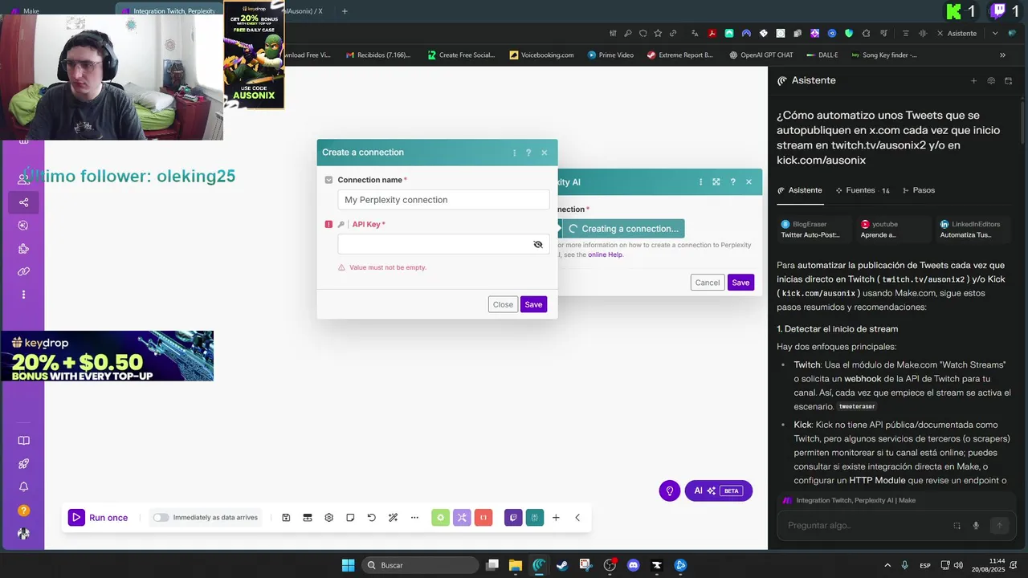Open notifications bell in Make sidebar
This screenshot has width=1028, height=578.
point(23,487)
